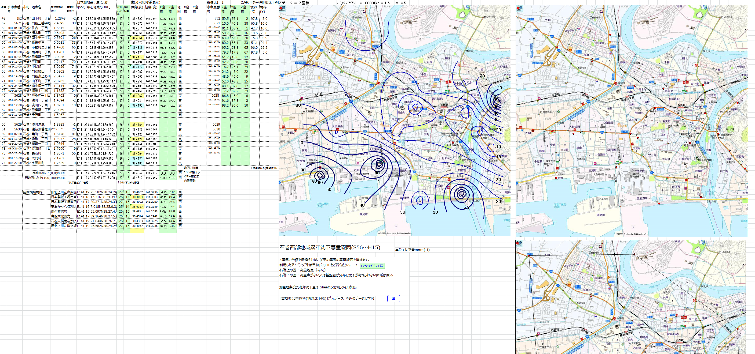Select the place name cell 門脇築山
755x354 pixels.
tap(41, 71)
